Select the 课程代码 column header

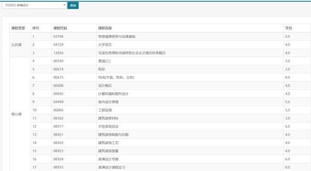pos(60,28)
